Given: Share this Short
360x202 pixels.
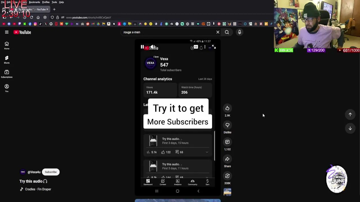Looking at the screenshot, I should (227, 159).
